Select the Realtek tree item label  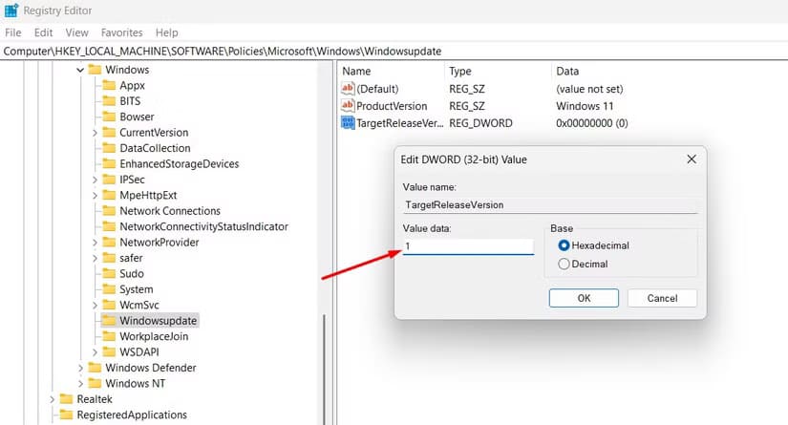tap(95, 399)
